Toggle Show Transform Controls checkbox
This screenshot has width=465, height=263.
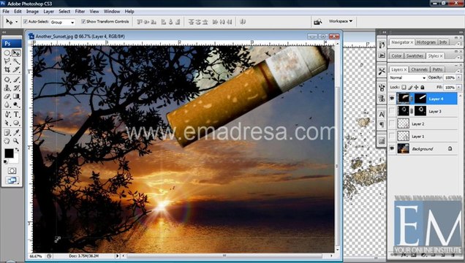coord(83,21)
